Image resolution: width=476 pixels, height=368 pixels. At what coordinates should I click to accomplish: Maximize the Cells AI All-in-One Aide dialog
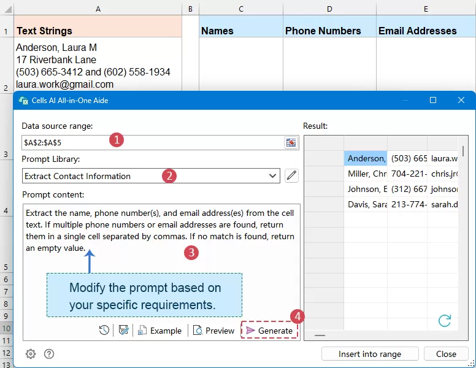pos(433,100)
